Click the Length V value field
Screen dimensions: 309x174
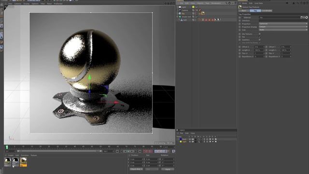285,50
